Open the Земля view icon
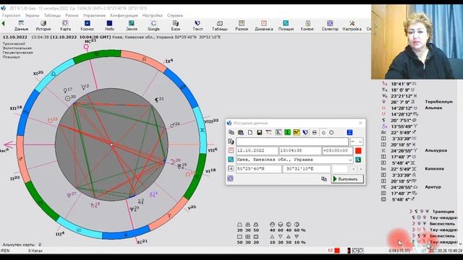The image size is (463, 260). [x=132, y=26]
